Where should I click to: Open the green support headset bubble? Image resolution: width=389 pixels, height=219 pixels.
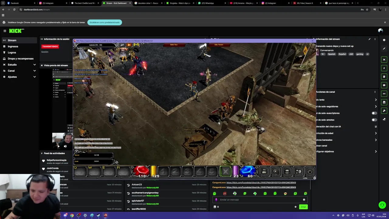point(382,205)
